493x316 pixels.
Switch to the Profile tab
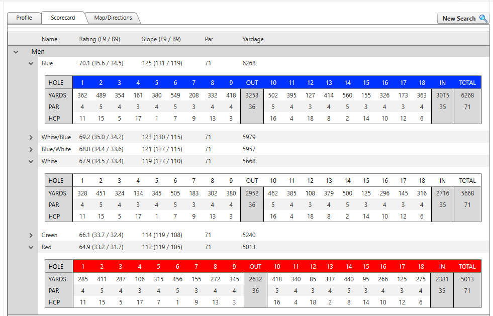pos(24,18)
